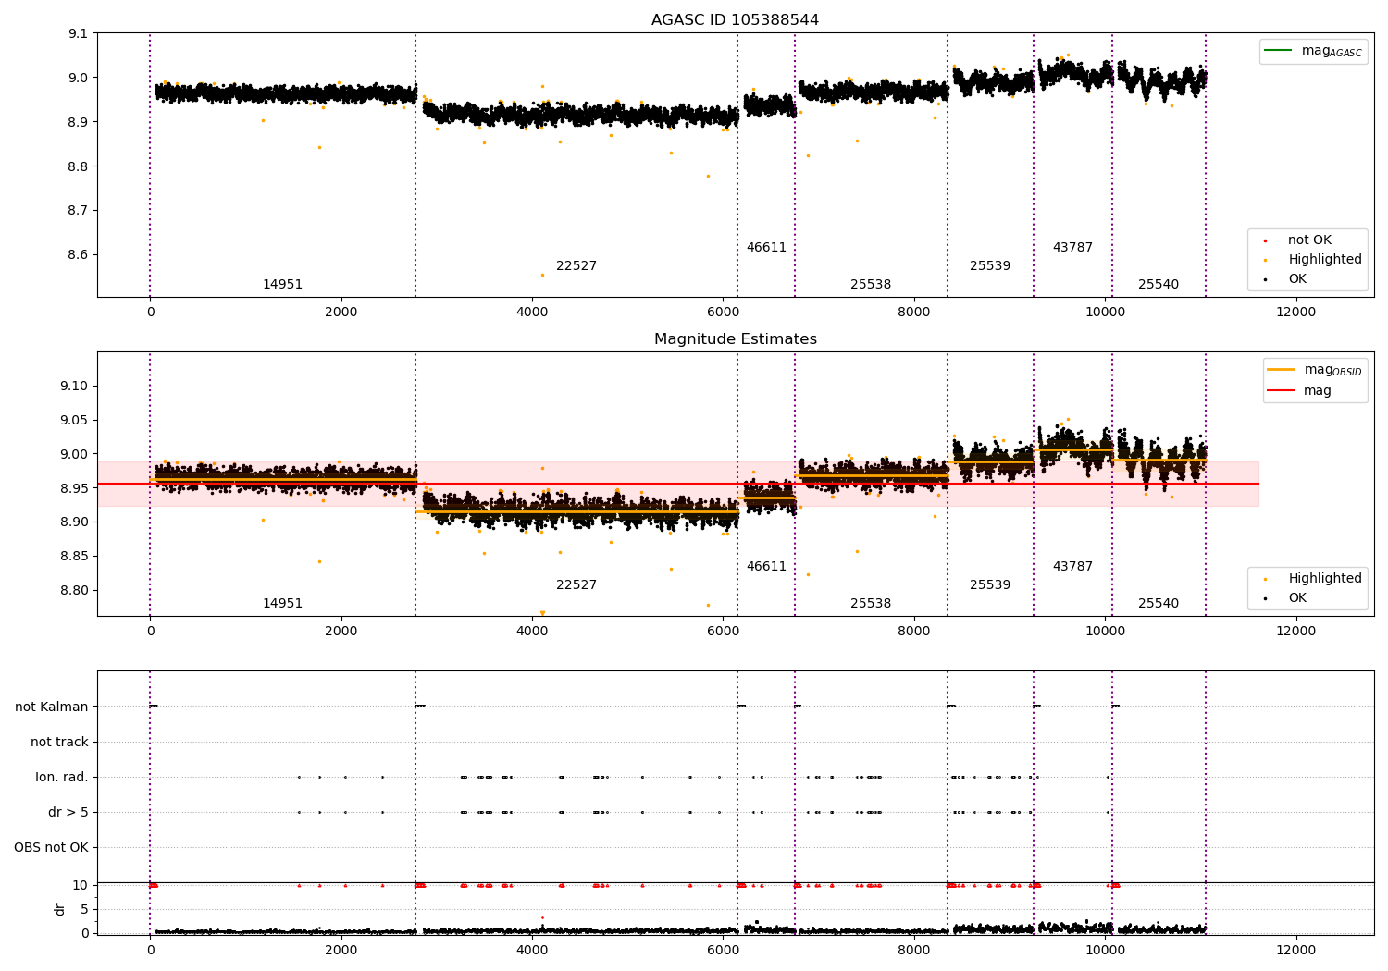Viewport: 1388px width, 971px height.
Task: Click "OK" in the Magnitude Estimates legend
Action: click(1297, 598)
